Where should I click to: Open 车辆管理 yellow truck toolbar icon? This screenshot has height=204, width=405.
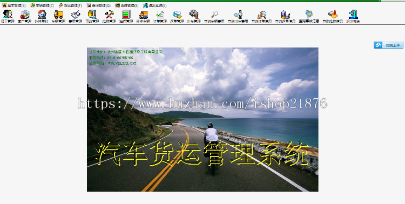point(58,17)
